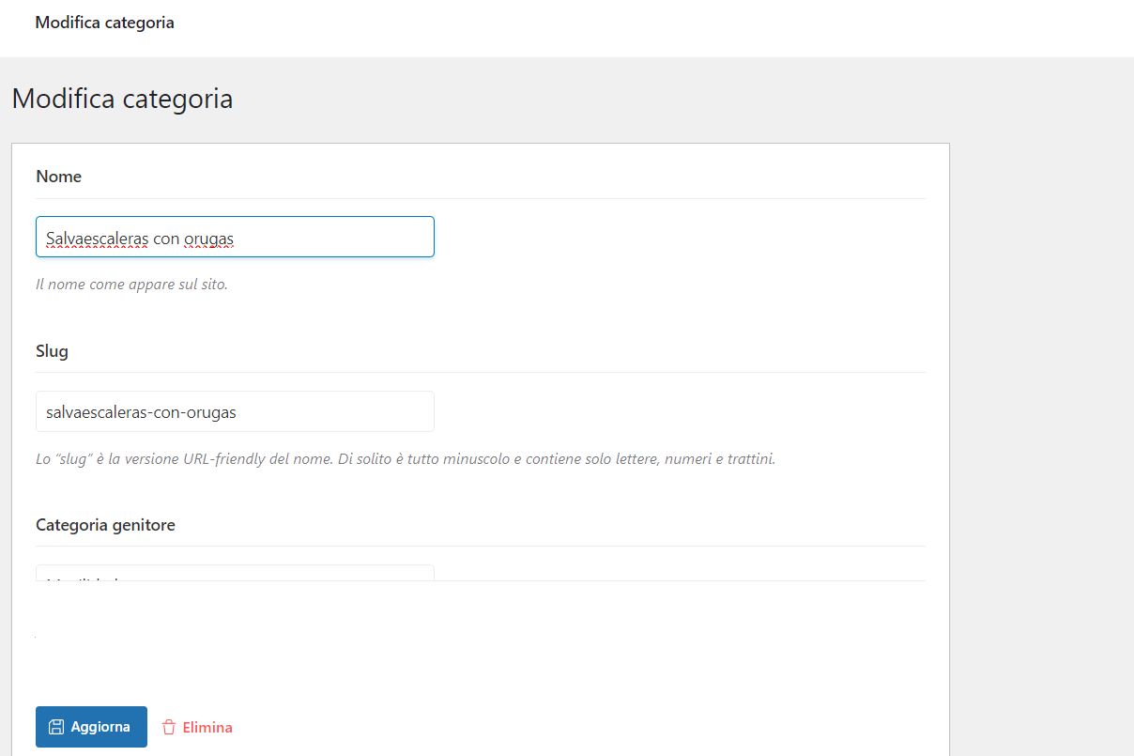Click the word "sito" in the name hint
Viewport: 1134px width, 756px height.
[212, 284]
